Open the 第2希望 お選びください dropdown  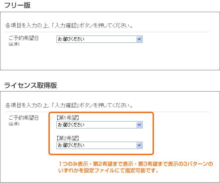click(99, 145)
